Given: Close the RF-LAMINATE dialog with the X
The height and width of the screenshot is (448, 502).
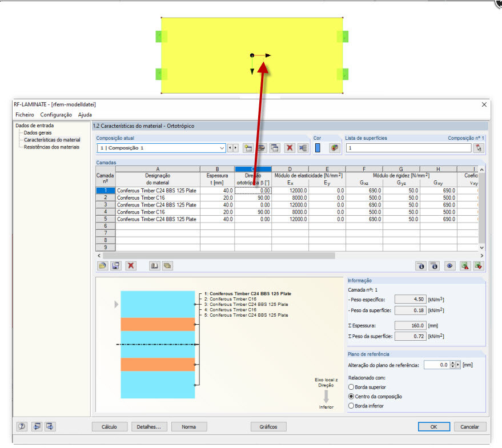Looking at the screenshot, I should click(484, 104).
